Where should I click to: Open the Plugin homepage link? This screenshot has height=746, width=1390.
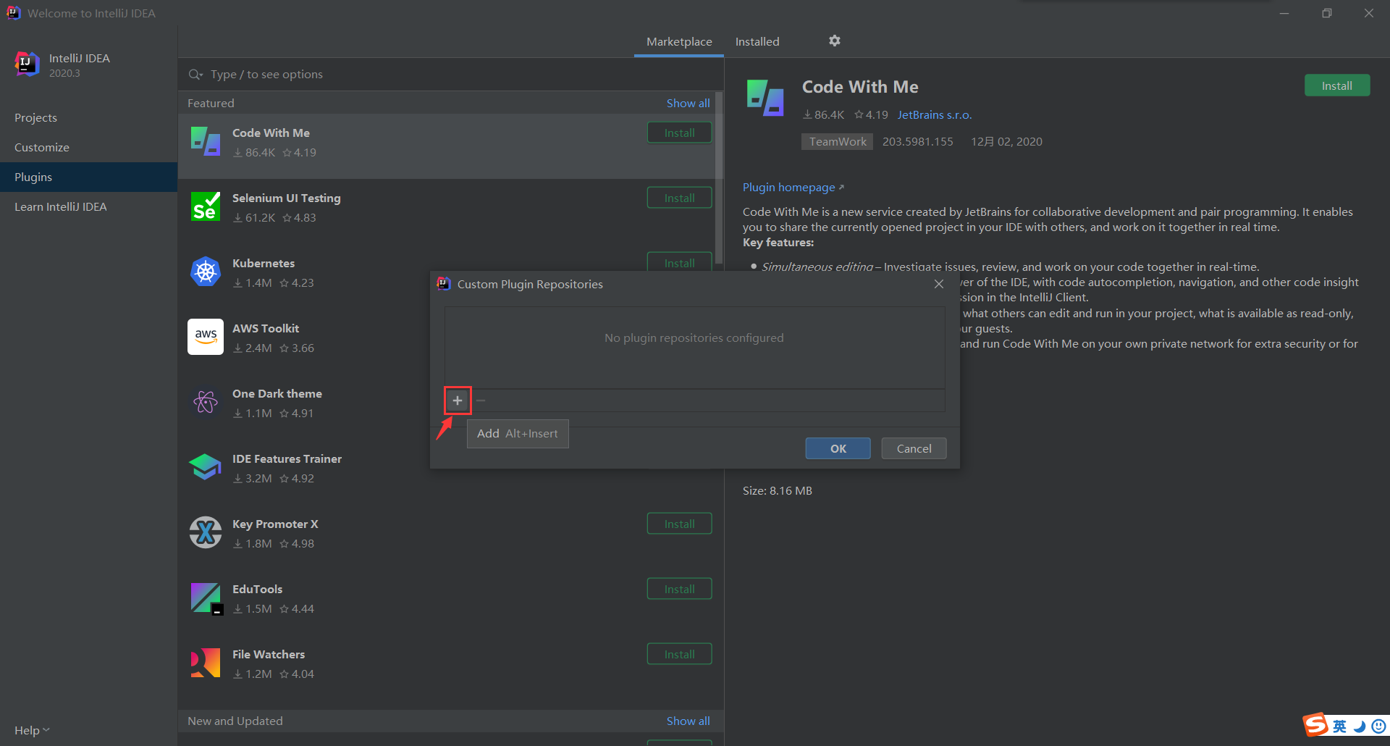(x=793, y=187)
